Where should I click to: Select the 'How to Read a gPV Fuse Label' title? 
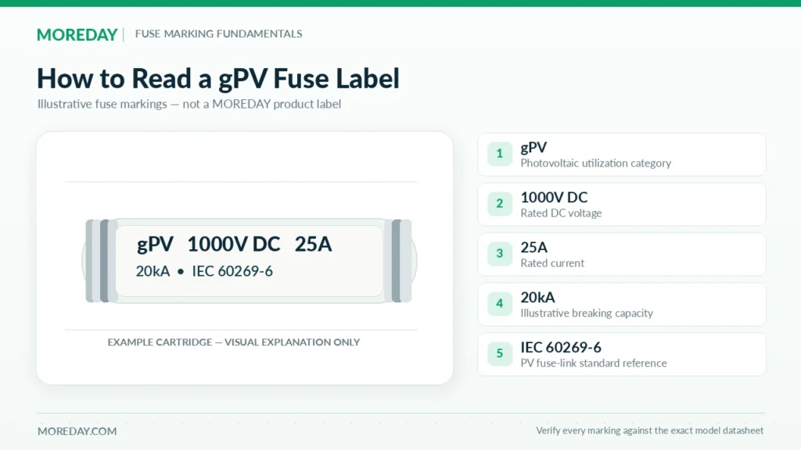point(218,78)
